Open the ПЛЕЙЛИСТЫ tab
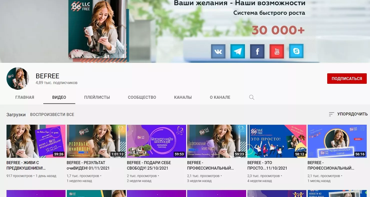 [97, 97]
